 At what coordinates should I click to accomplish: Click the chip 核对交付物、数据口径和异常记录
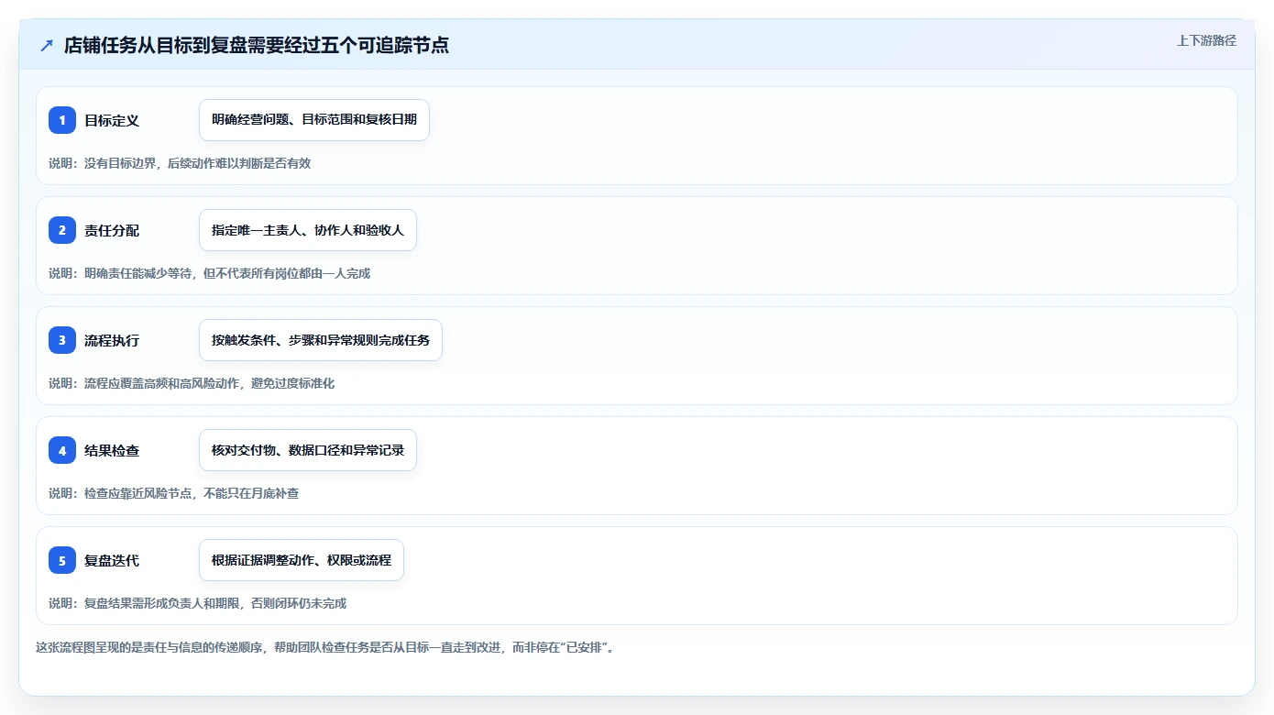click(x=308, y=450)
